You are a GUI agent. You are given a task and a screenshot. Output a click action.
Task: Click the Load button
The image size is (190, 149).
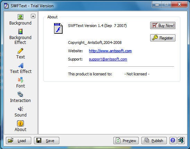18,141
